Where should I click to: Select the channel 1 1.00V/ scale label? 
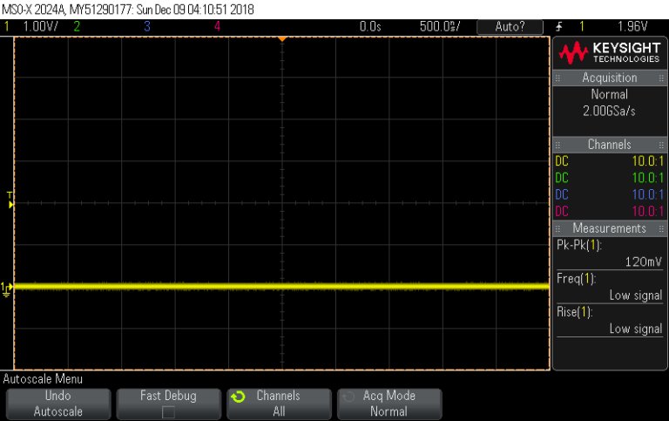pos(40,26)
